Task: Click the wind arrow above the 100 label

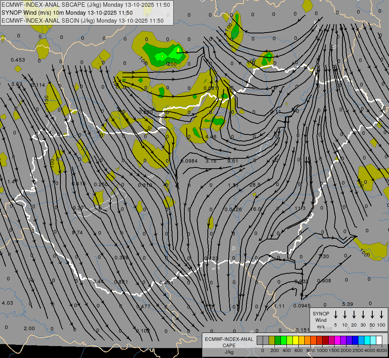Action: [381, 315]
